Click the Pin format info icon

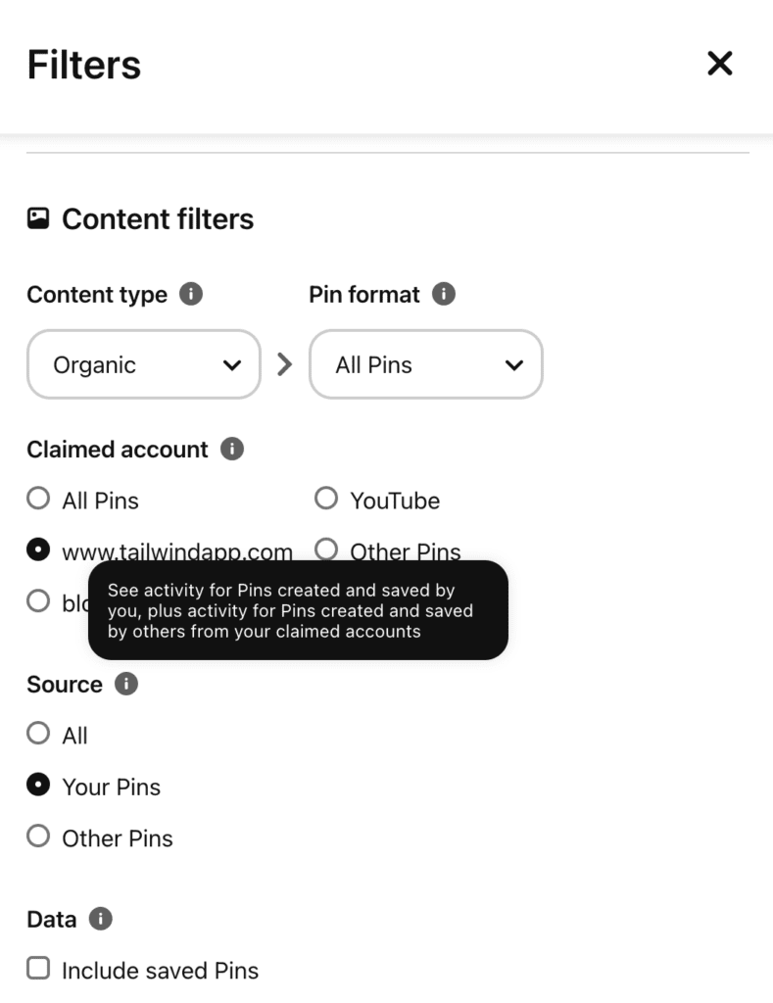coord(444,294)
